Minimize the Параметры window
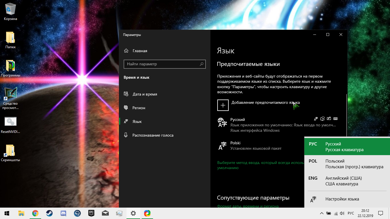Screen dimensions: 390x219 (x=315, y=35)
